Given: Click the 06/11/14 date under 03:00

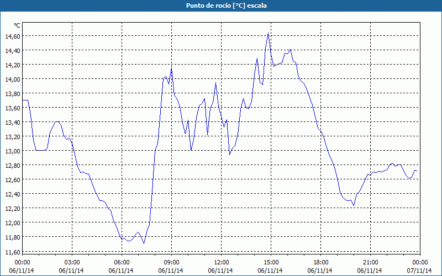Looking at the screenshot, I should pyautogui.click(x=71, y=270).
